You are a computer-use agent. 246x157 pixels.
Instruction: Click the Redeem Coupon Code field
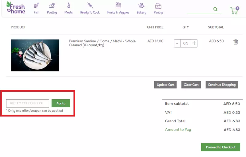point(28,103)
